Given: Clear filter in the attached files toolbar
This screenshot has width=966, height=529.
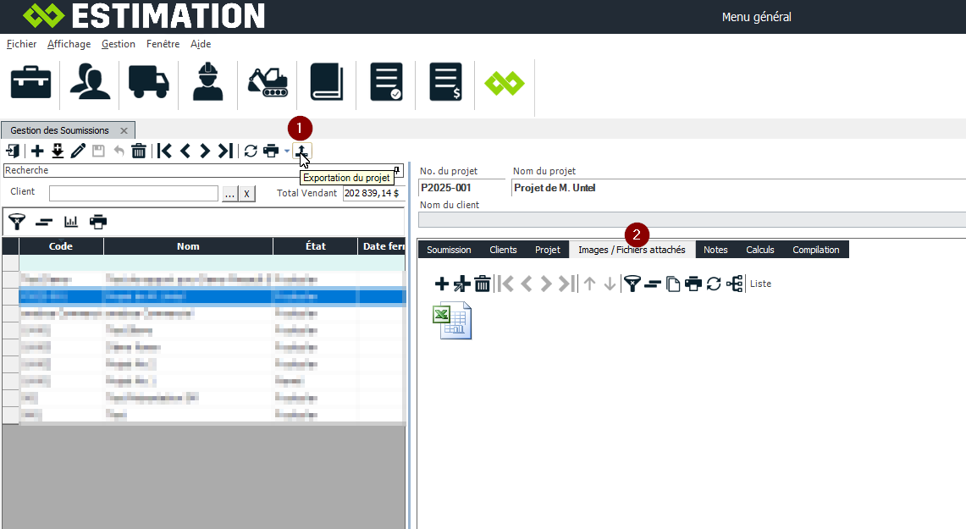Looking at the screenshot, I should (652, 284).
